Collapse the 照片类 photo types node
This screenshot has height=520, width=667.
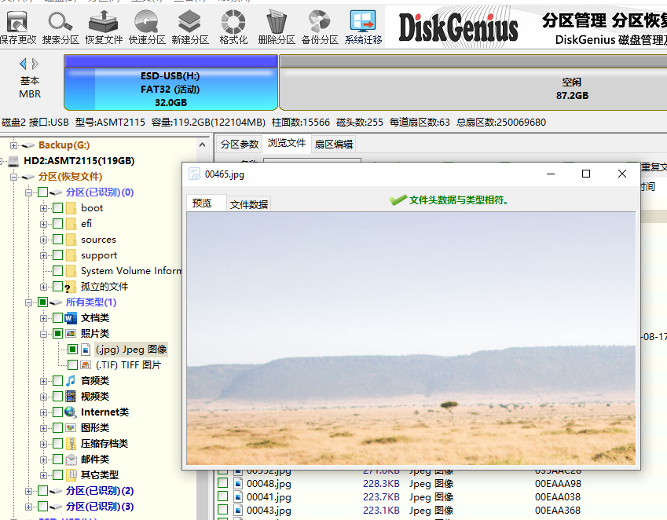43,334
